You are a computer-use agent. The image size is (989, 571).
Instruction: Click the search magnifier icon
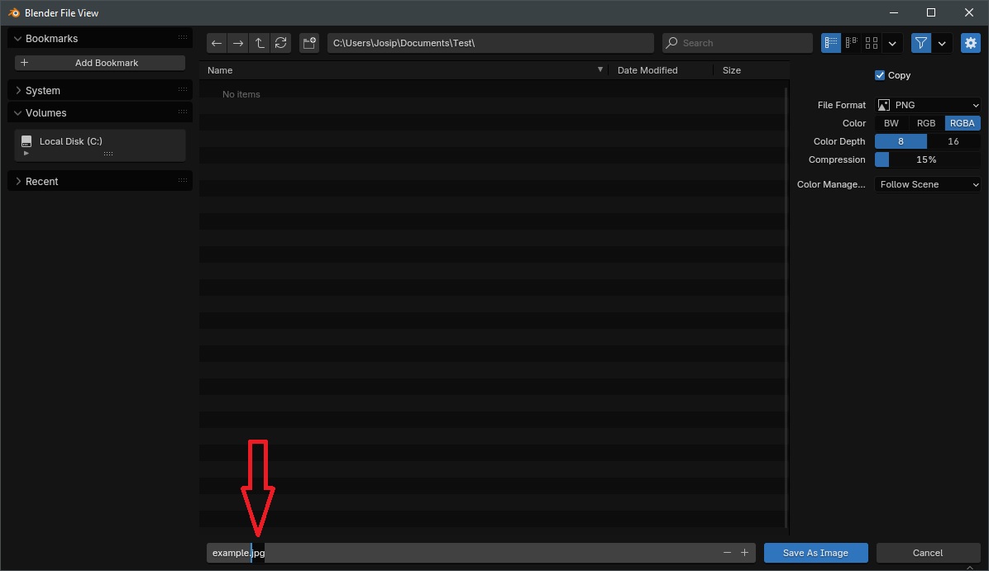pos(671,43)
